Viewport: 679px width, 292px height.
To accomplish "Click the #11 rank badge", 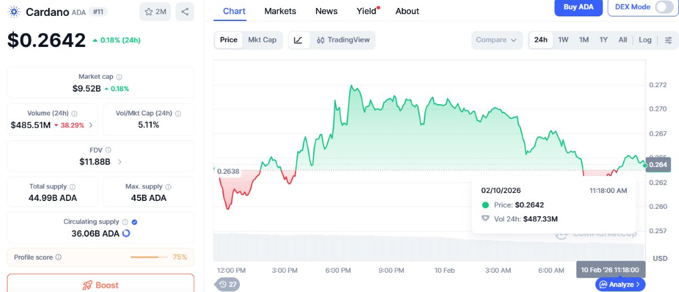I will click(x=98, y=12).
